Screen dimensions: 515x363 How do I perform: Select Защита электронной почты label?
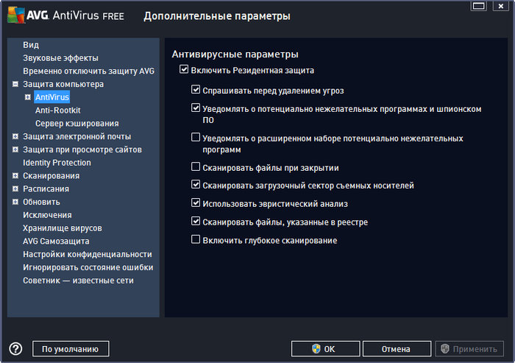coord(77,136)
